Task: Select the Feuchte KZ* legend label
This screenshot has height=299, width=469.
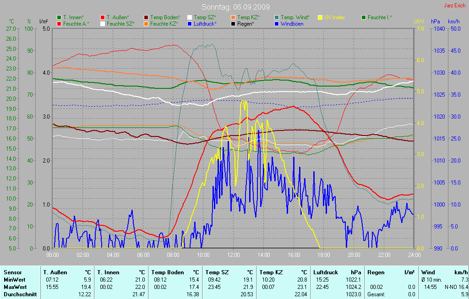Action: tap(164, 24)
